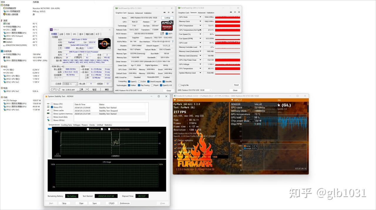
Task: Check Stress CPU in AIDA64
Action: [51, 104]
